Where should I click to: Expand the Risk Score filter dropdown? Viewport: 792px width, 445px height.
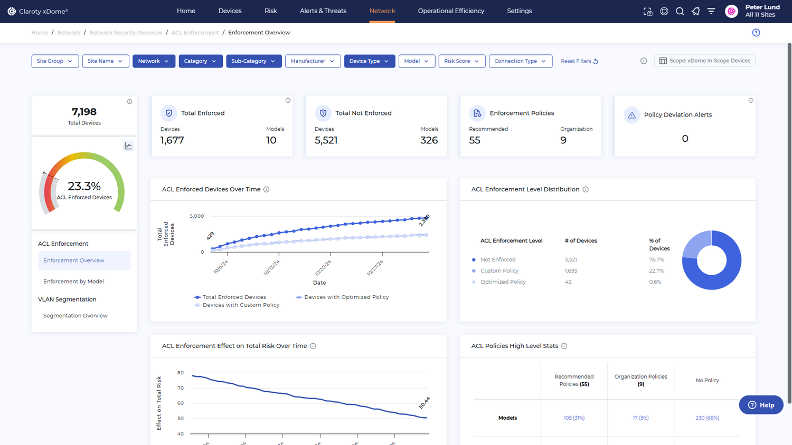pos(461,61)
